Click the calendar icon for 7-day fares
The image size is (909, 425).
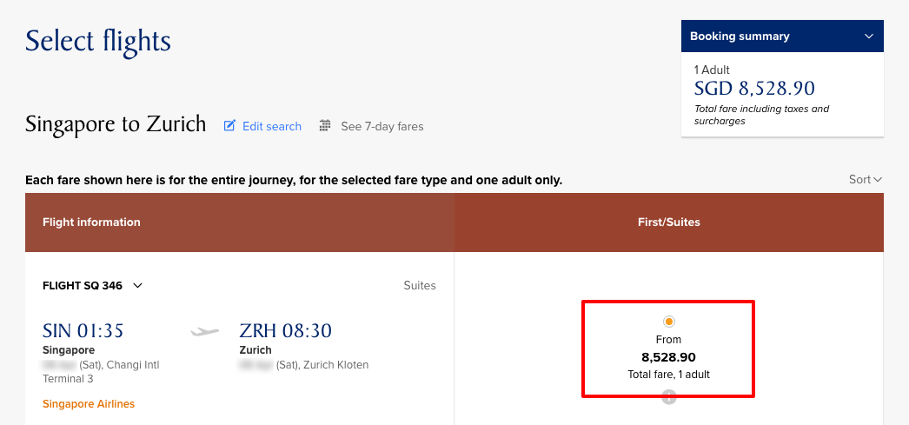325,126
